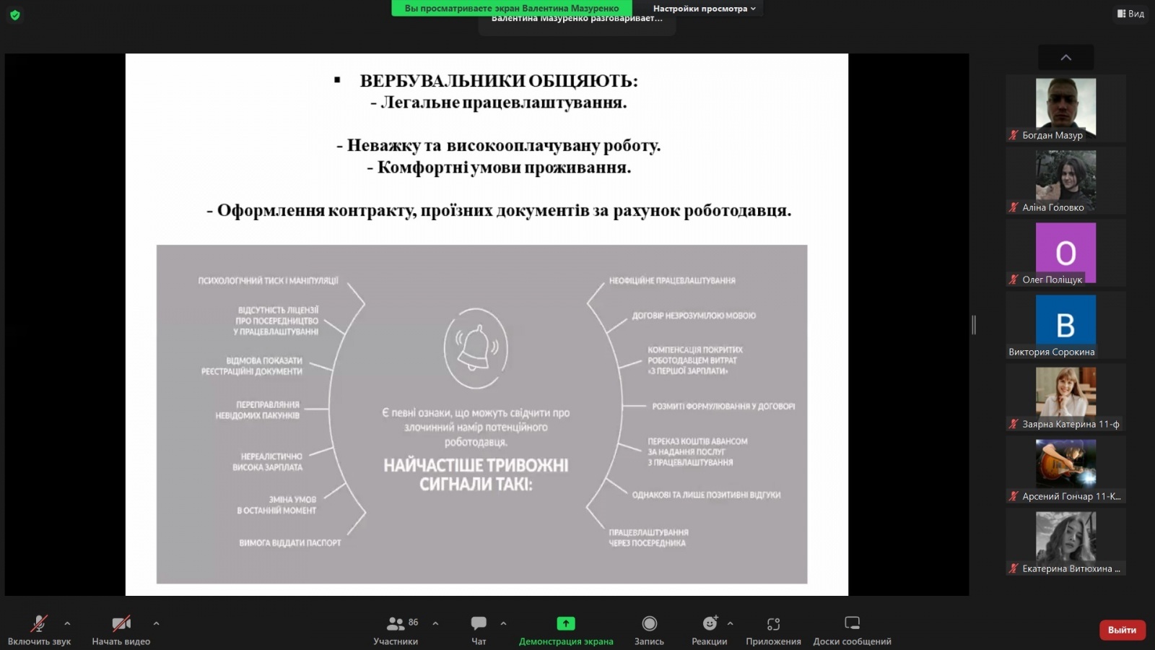Click Демонстрация экрана share screen button
The image size is (1155, 650).
tap(566, 630)
